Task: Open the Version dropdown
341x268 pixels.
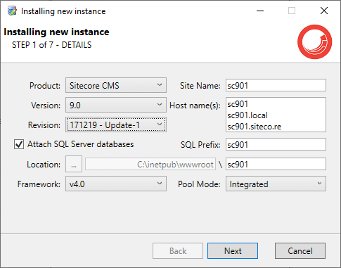Action: (116, 105)
